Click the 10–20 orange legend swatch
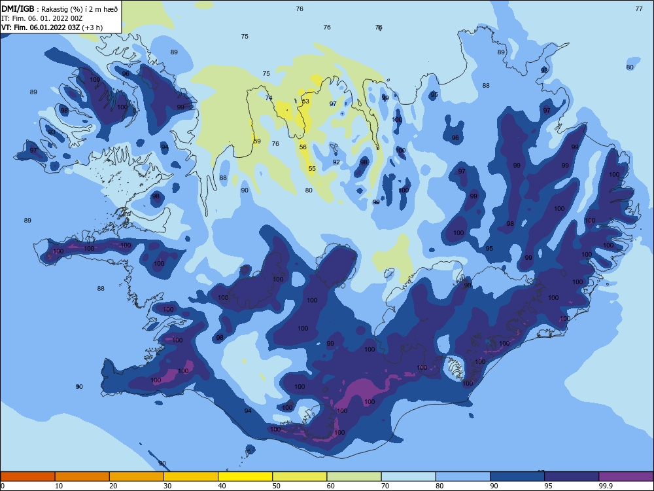This screenshot has width=654, height=491. tap(82, 477)
